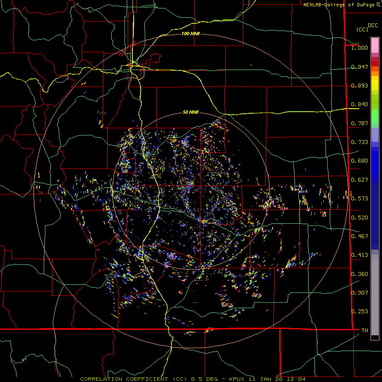382x382 pixels.
Task: Click the 0.840 scale value
Action: (x=360, y=104)
